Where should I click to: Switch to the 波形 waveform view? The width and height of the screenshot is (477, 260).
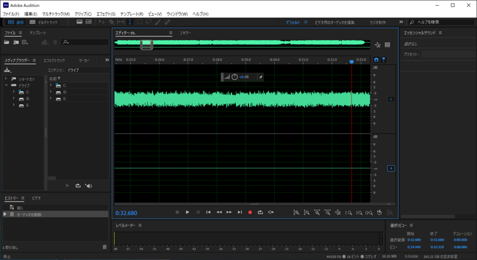16,22
